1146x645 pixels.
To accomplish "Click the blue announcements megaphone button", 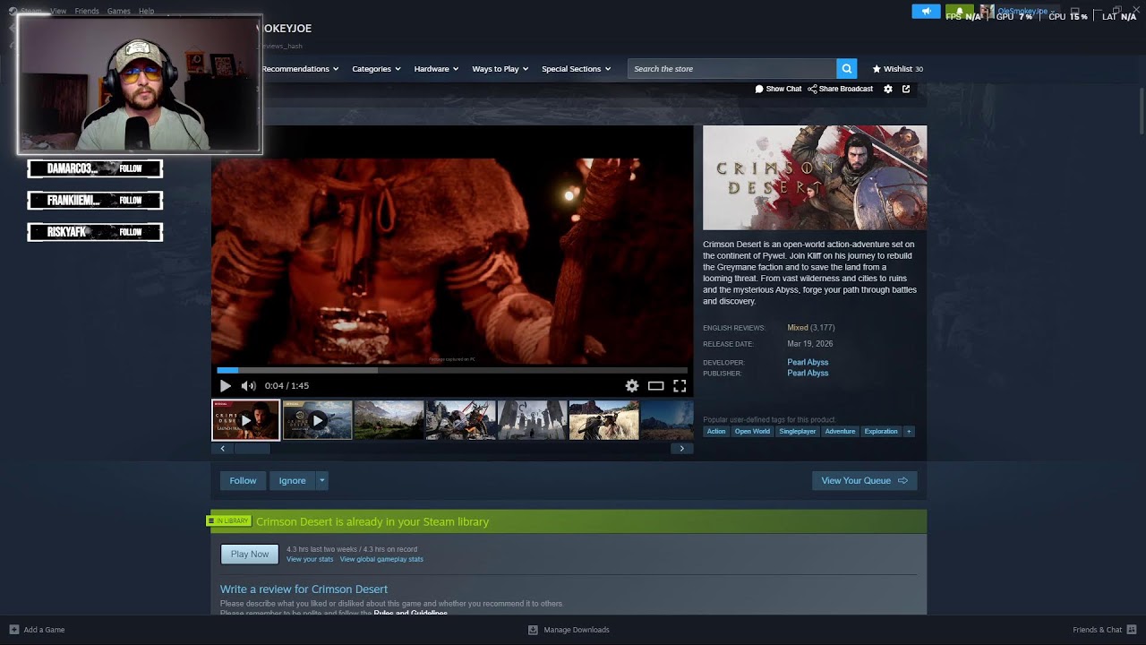I will point(926,12).
